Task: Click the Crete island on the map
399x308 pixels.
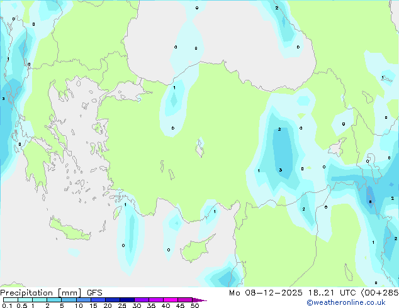Action: [x=69, y=229]
